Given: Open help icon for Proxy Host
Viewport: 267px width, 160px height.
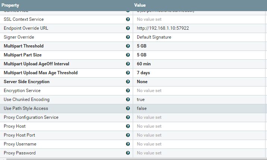Looking at the screenshot, I should point(128,126).
